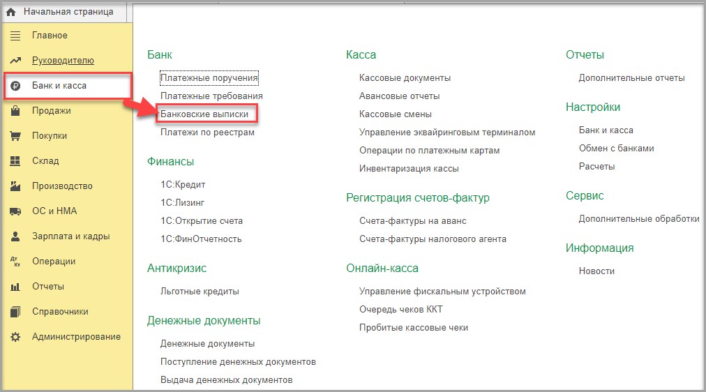The height and width of the screenshot is (392, 706).
Task: Click the grid icon beside Склад
Action: pyautogui.click(x=15, y=161)
